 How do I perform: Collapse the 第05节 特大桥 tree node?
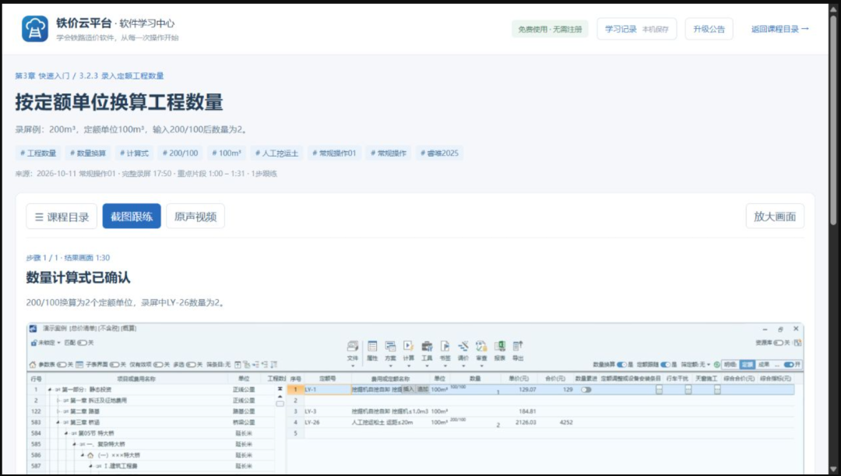click(x=66, y=433)
